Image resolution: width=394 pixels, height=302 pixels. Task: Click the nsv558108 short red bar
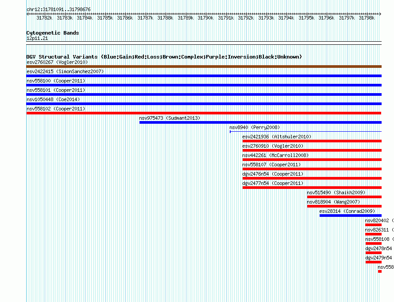click(373, 243)
